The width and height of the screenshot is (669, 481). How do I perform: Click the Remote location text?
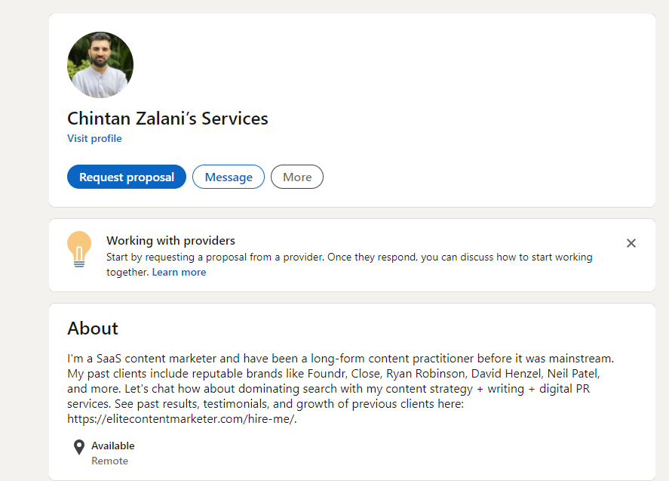(109, 461)
